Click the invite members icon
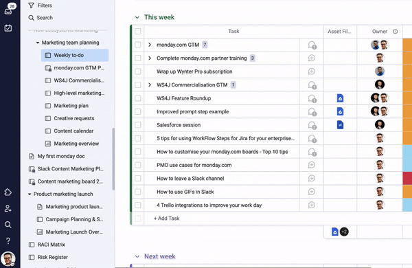This screenshot has height=268, width=412. pos(8,209)
